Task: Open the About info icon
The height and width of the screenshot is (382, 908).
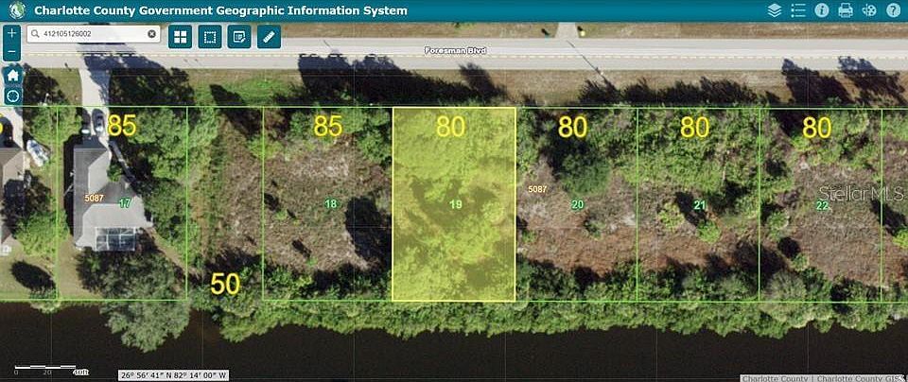Action: [822, 10]
